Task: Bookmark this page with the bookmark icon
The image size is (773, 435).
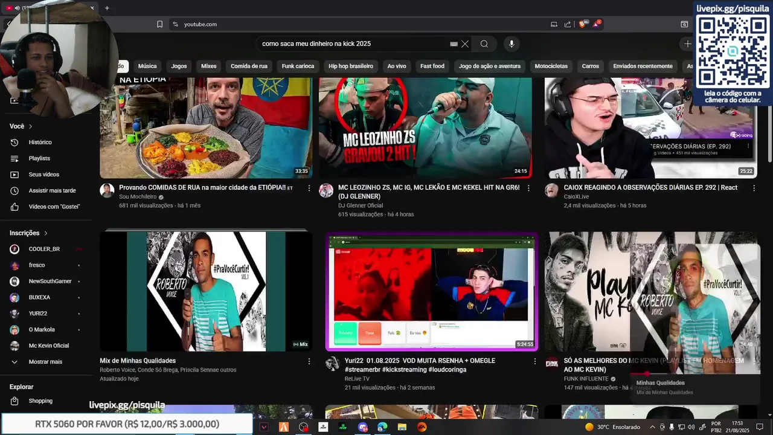Action: tap(159, 24)
